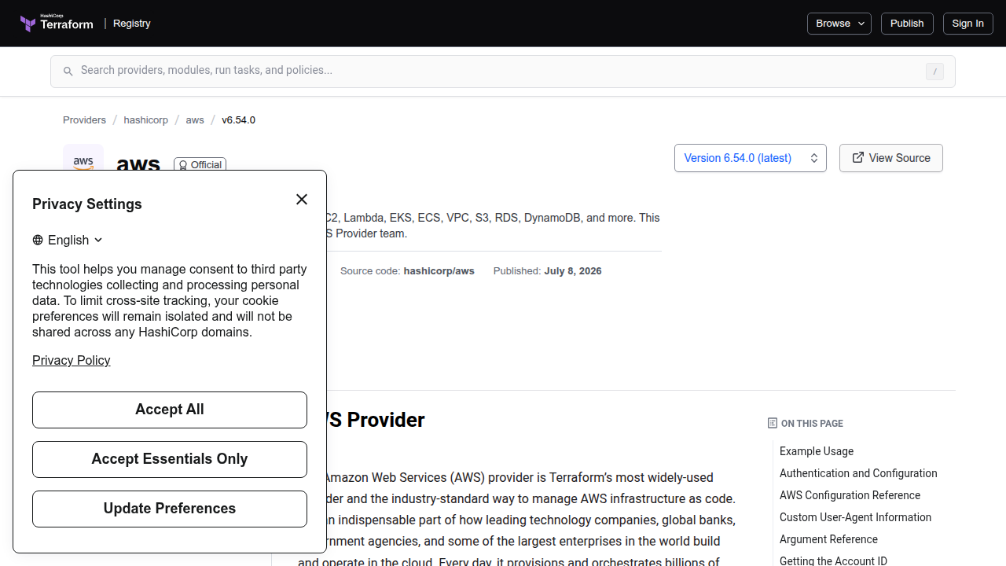Jump to Argument Reference section
1006x566 pixels.
coord(828,539)
